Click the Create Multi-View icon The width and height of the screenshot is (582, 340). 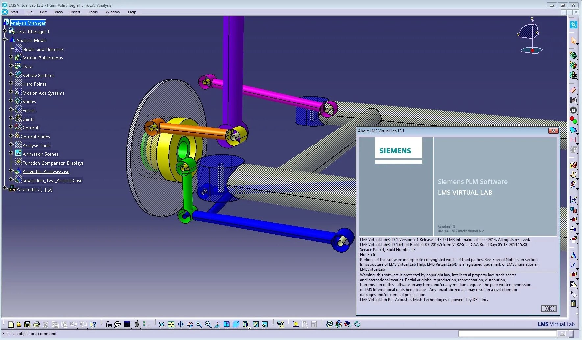[226, 324]
